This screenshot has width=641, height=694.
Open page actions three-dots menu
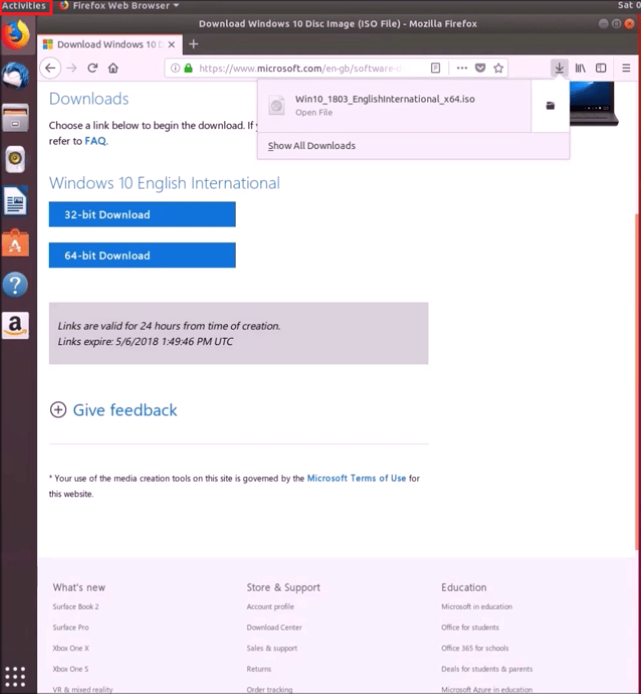[462, 68]
